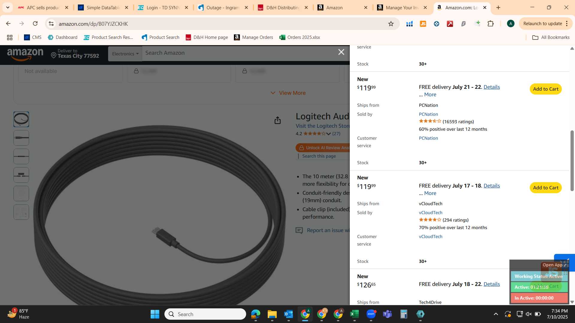Click Relaunch to update button

pos(542,24)
